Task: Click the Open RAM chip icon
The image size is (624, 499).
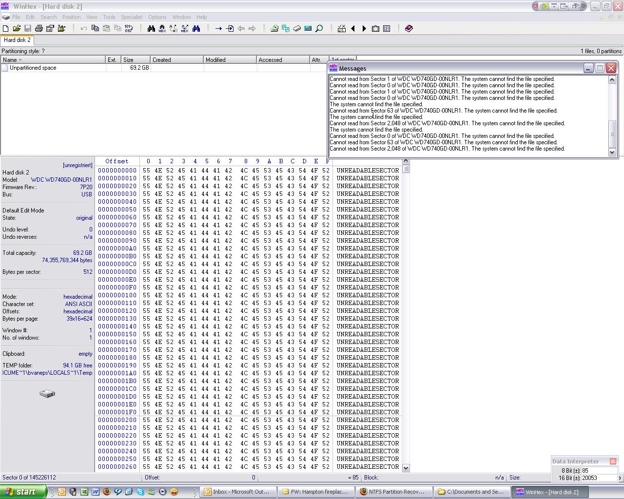Action: pyautogui.click(x=297, y=29)
